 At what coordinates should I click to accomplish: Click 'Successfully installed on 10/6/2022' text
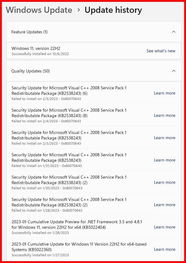point(40,54)
